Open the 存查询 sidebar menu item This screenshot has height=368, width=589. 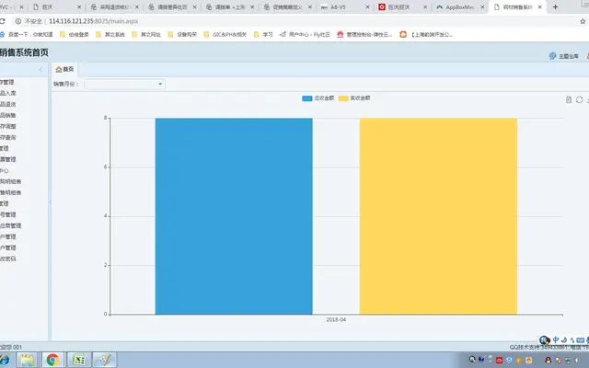point(8,137)
